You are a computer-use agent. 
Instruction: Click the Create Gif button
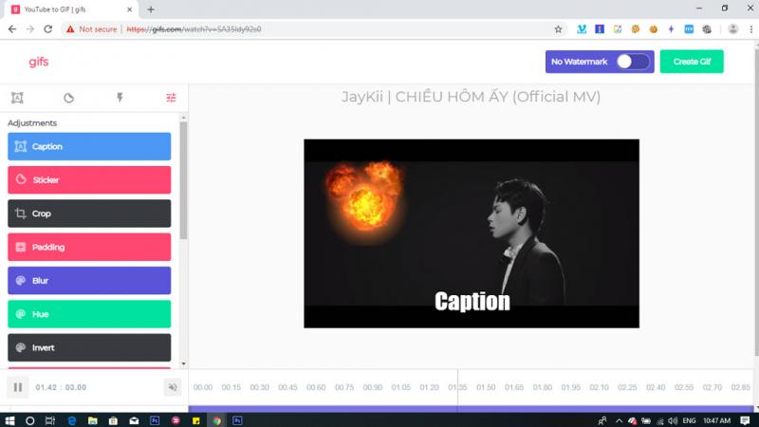click(x=692, y=62)
